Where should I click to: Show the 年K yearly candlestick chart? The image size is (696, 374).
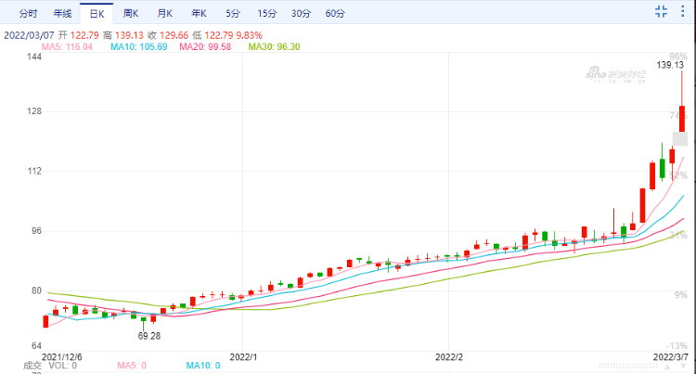(x=200, y=13)
